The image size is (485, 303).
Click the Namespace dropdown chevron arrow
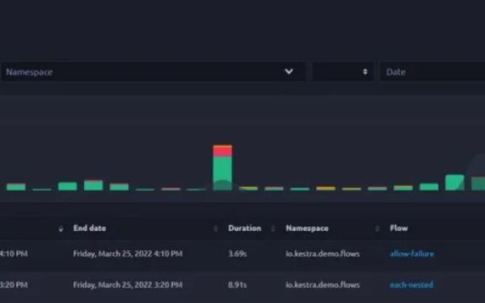[x=289, y=71]
